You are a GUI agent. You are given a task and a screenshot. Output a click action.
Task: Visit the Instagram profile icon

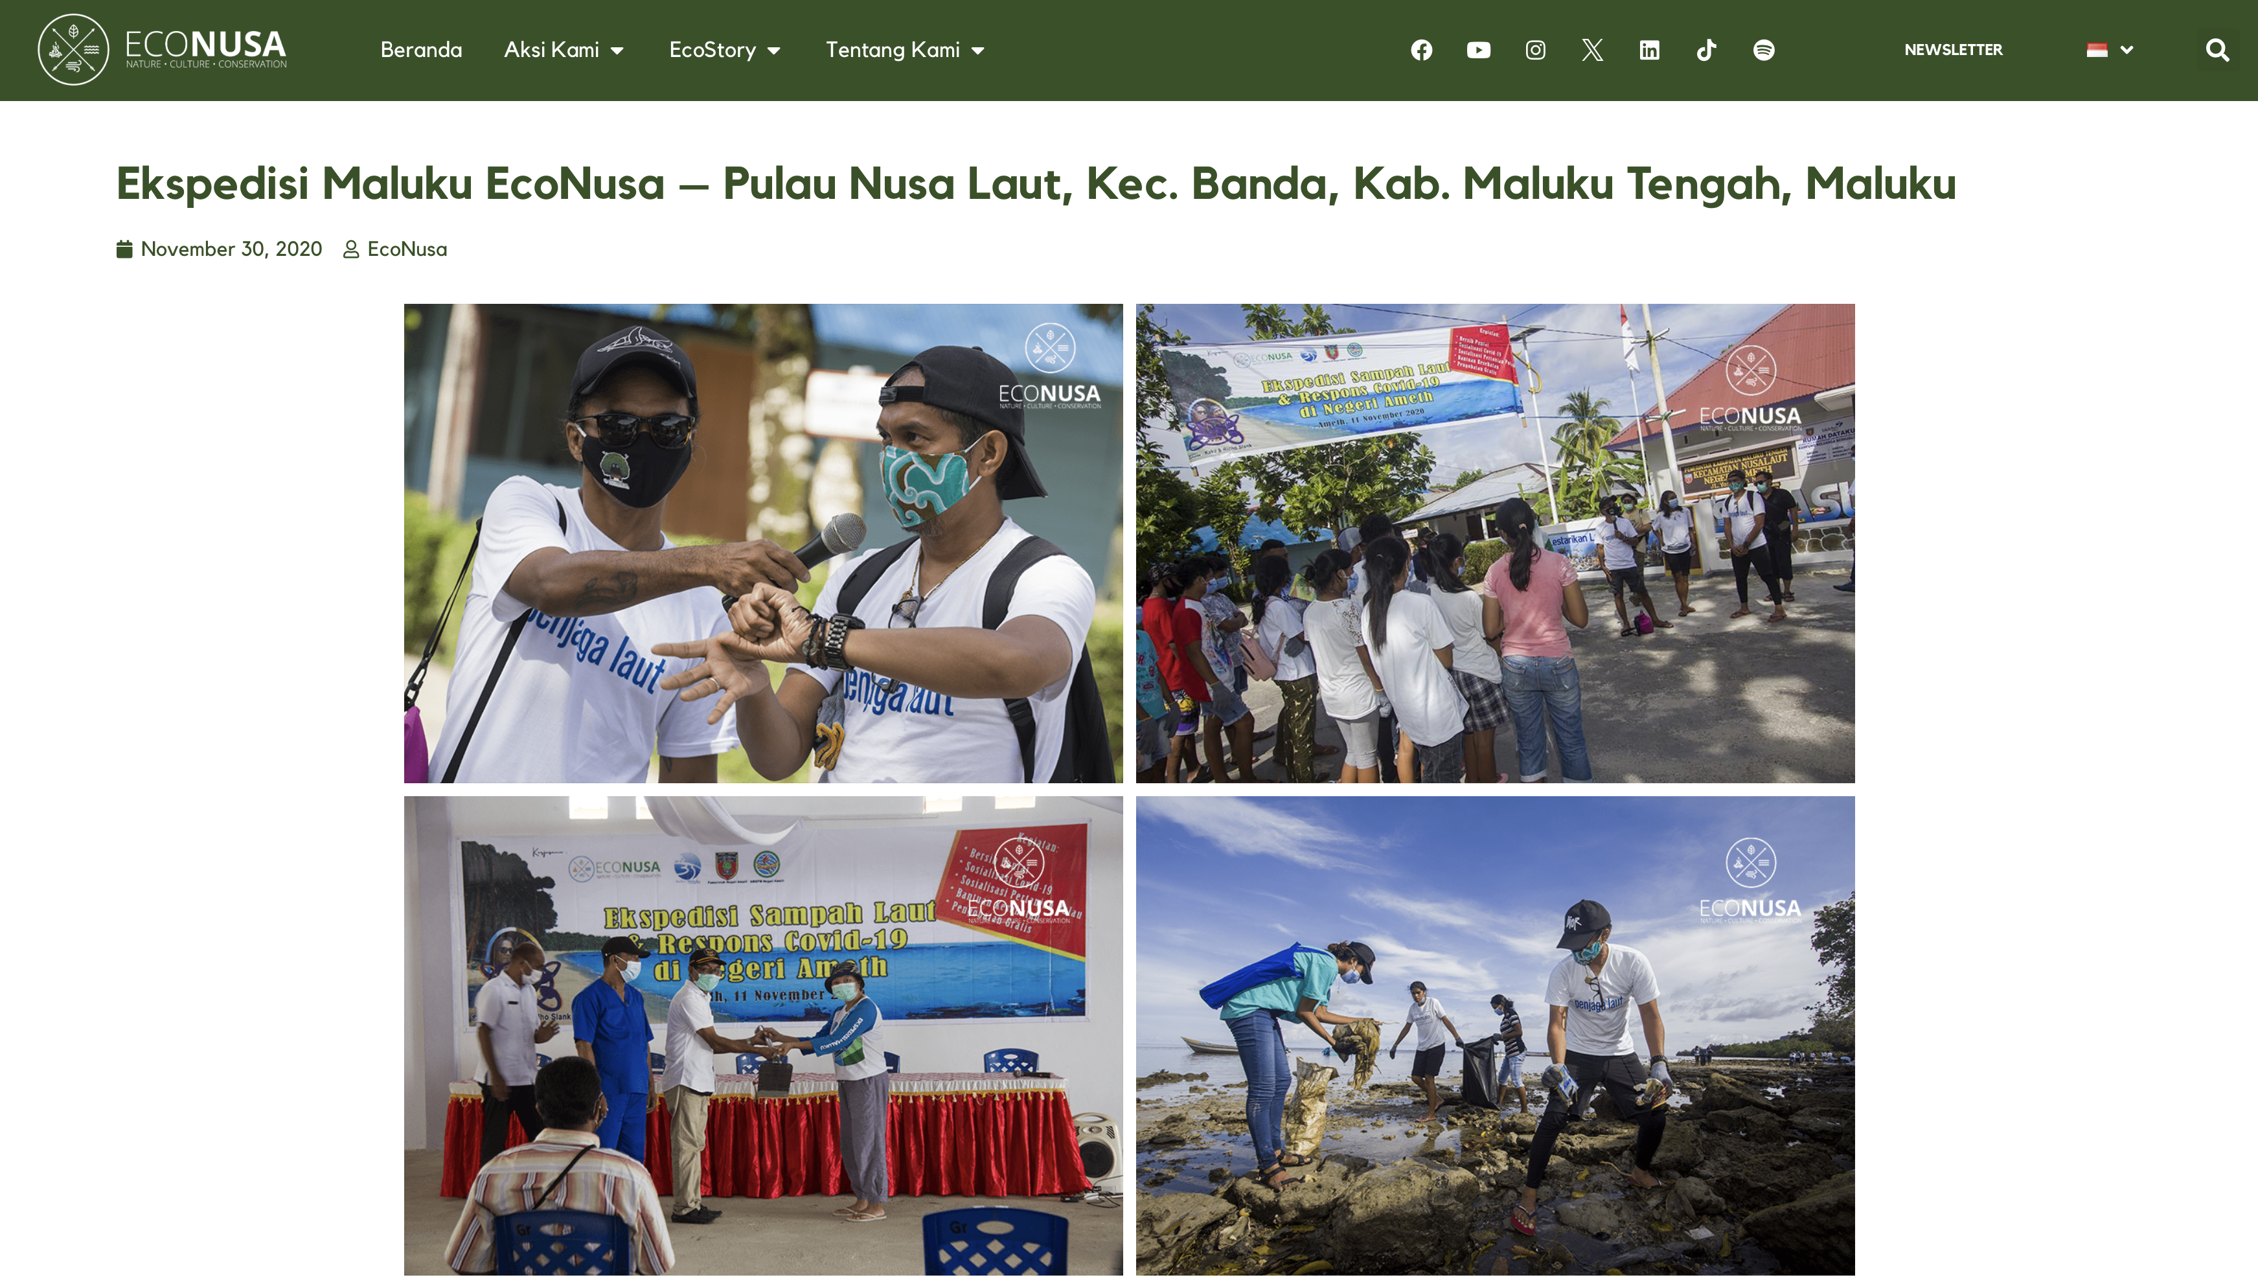pyautogui.click(x=1535, y=51)
